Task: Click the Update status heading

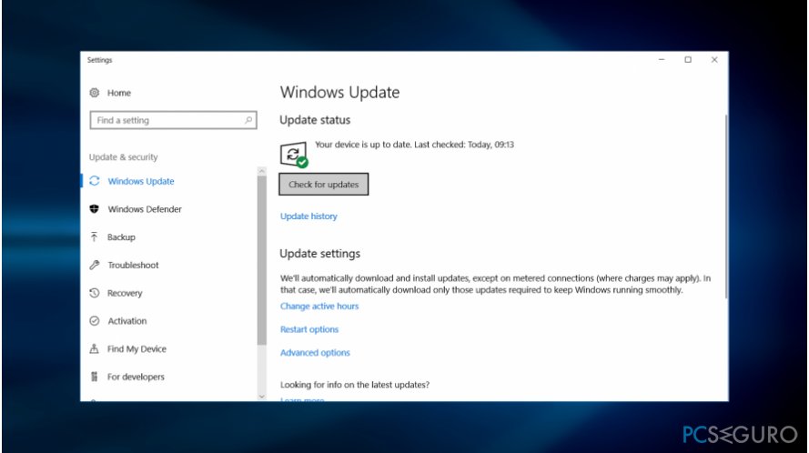Action: tap(315, 120)
